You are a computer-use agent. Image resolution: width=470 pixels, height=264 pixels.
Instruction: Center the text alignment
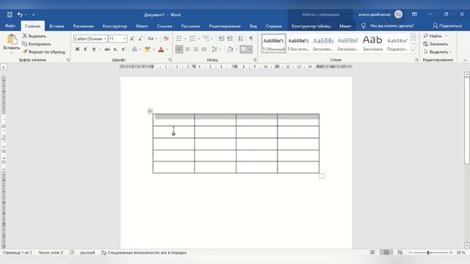pyautogui.click(x=188, y=49)
